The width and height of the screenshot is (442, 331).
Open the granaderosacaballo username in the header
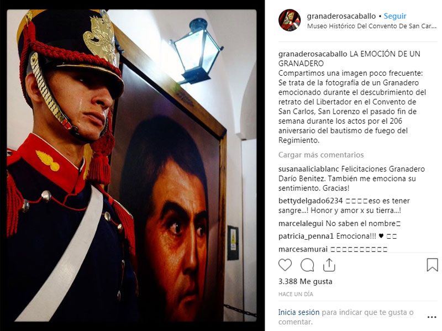(x=341, y=16)
